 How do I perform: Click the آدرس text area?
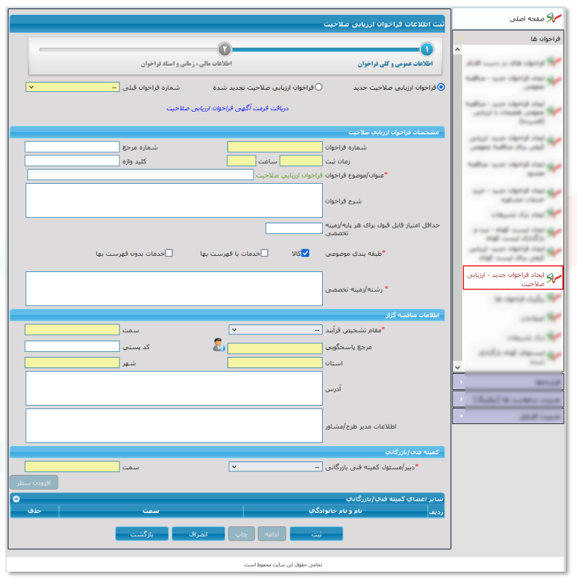tap(174, 388)
